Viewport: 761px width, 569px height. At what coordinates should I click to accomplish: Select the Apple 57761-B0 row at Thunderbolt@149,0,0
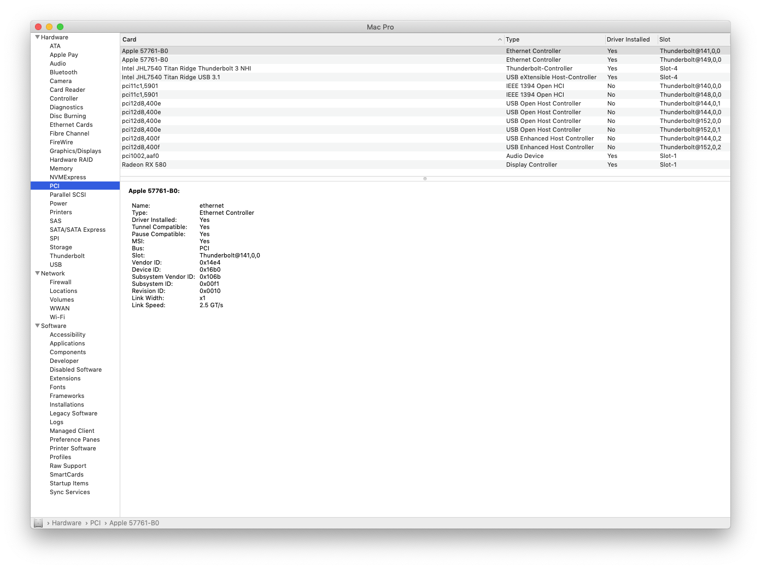(x=425, y=60)
